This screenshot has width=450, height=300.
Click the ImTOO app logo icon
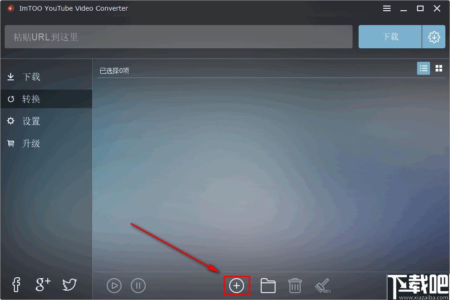(11, 8)
